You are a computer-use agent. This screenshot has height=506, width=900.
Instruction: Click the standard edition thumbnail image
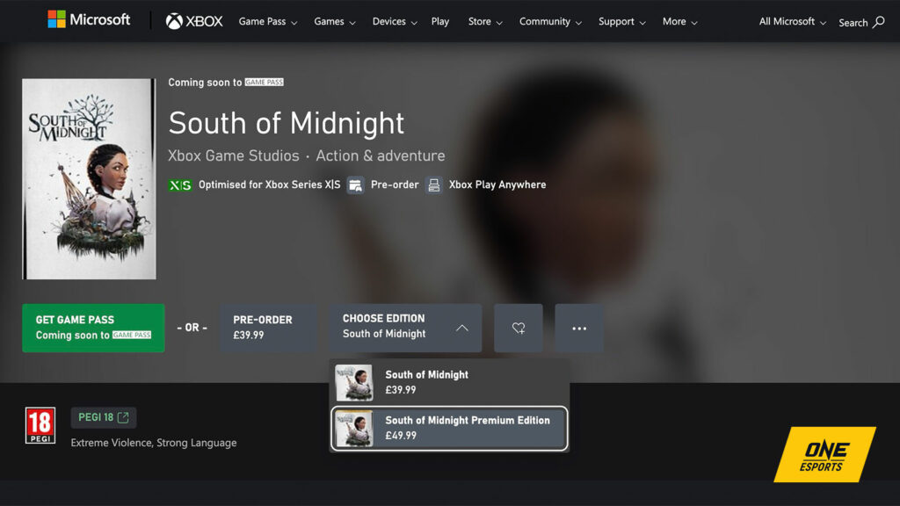tap(353, 383)
